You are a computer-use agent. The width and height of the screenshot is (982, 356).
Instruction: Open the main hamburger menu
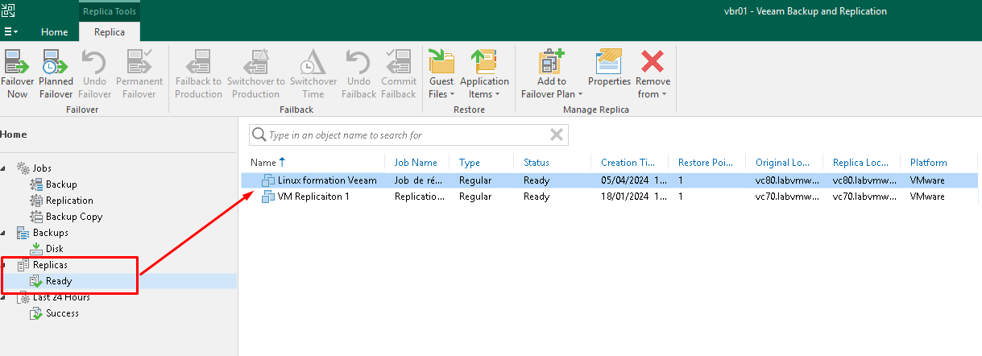tap(11, 32)
